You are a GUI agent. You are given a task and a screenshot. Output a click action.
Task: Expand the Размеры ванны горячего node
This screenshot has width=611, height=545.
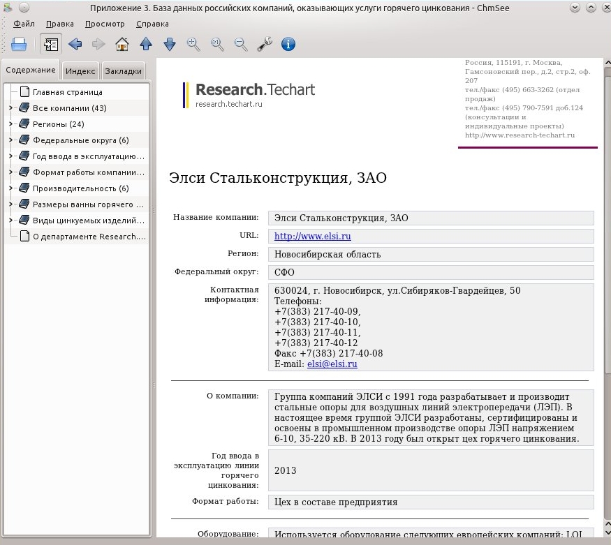(x=11, y=204)
